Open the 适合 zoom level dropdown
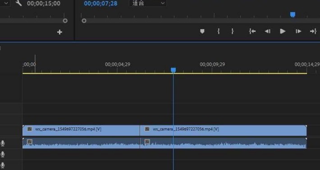 pyautogui.click(x=148, y=3)
